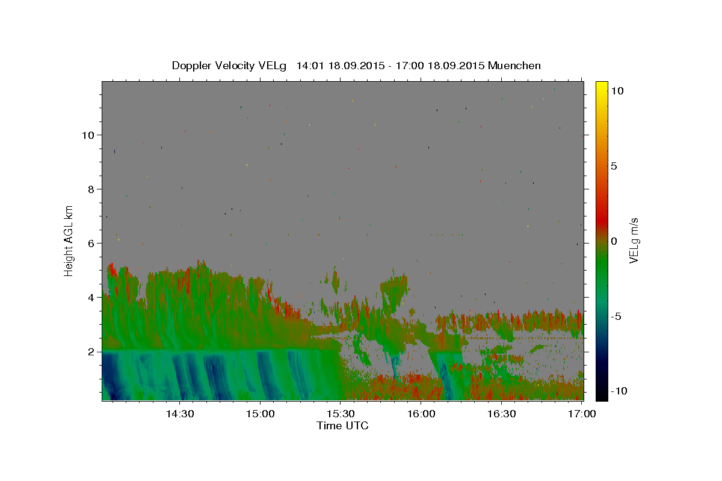Click the plot title 'Doppler Velocity VELg'
Viewport: 722px width, 481px height.
pyautogui.click(x=229, y=66)
